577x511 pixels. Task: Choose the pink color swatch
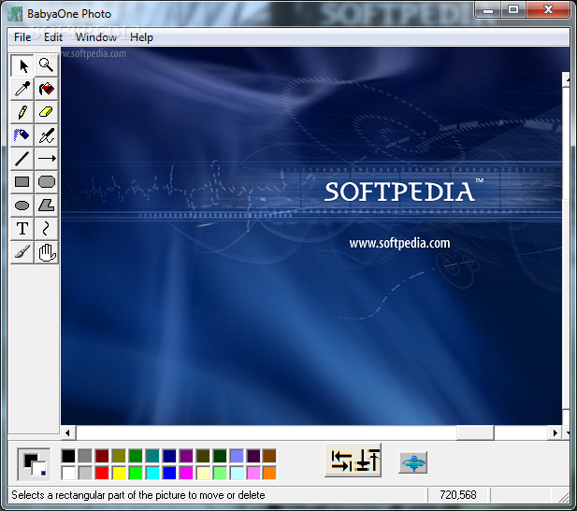(x=253, y=473)
